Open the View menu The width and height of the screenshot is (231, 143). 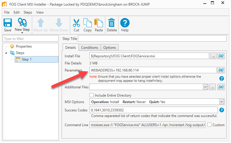[x=40, y=12]
